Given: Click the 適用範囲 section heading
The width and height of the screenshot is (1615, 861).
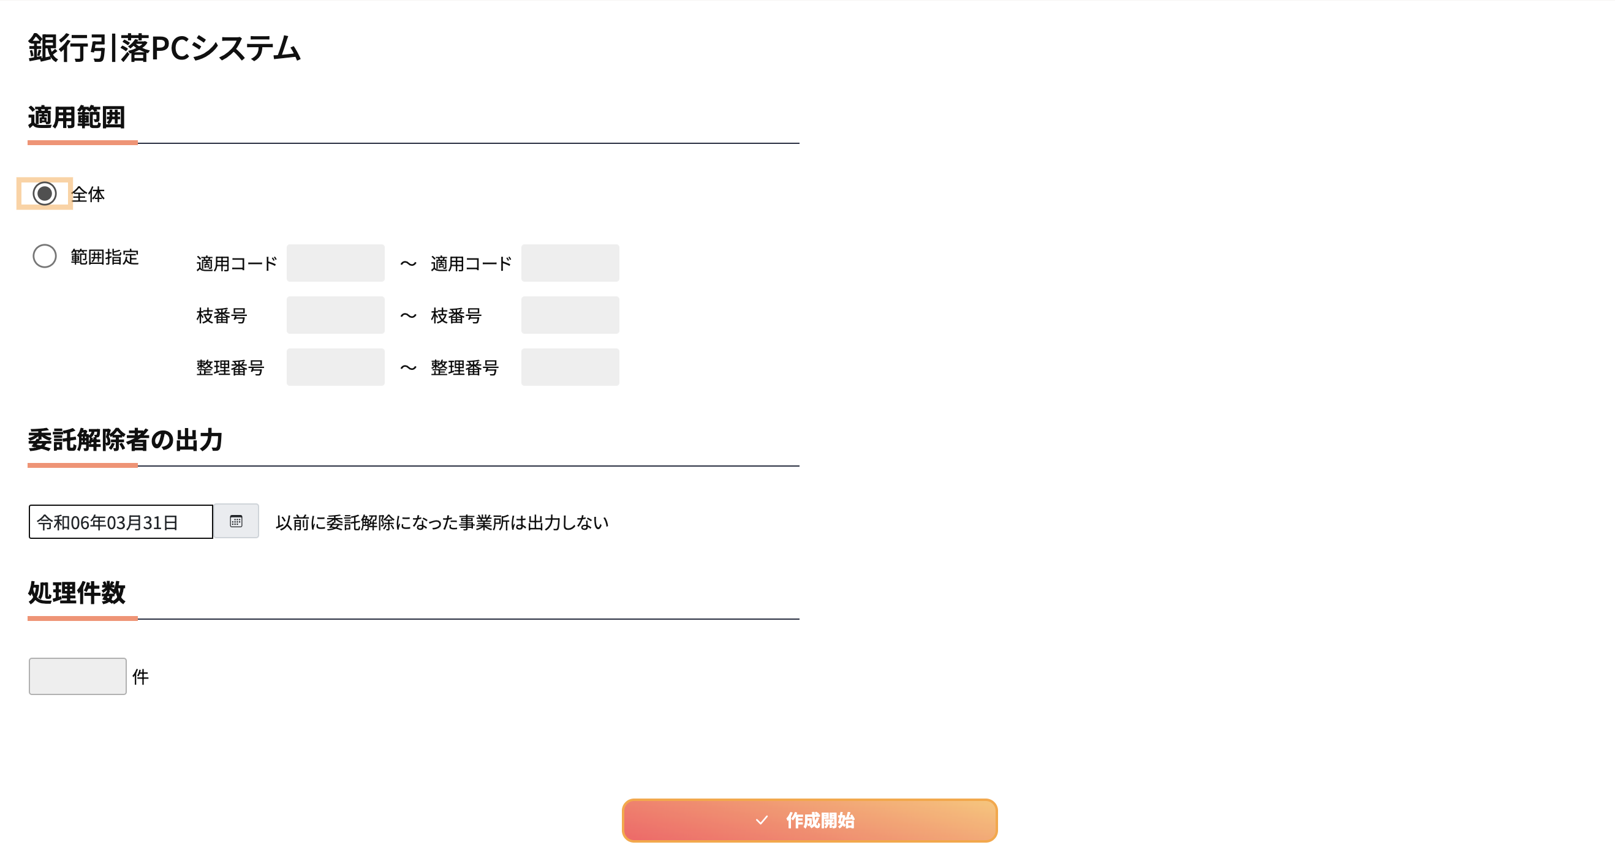Looking at the screenshot, I should coord(77,117).
